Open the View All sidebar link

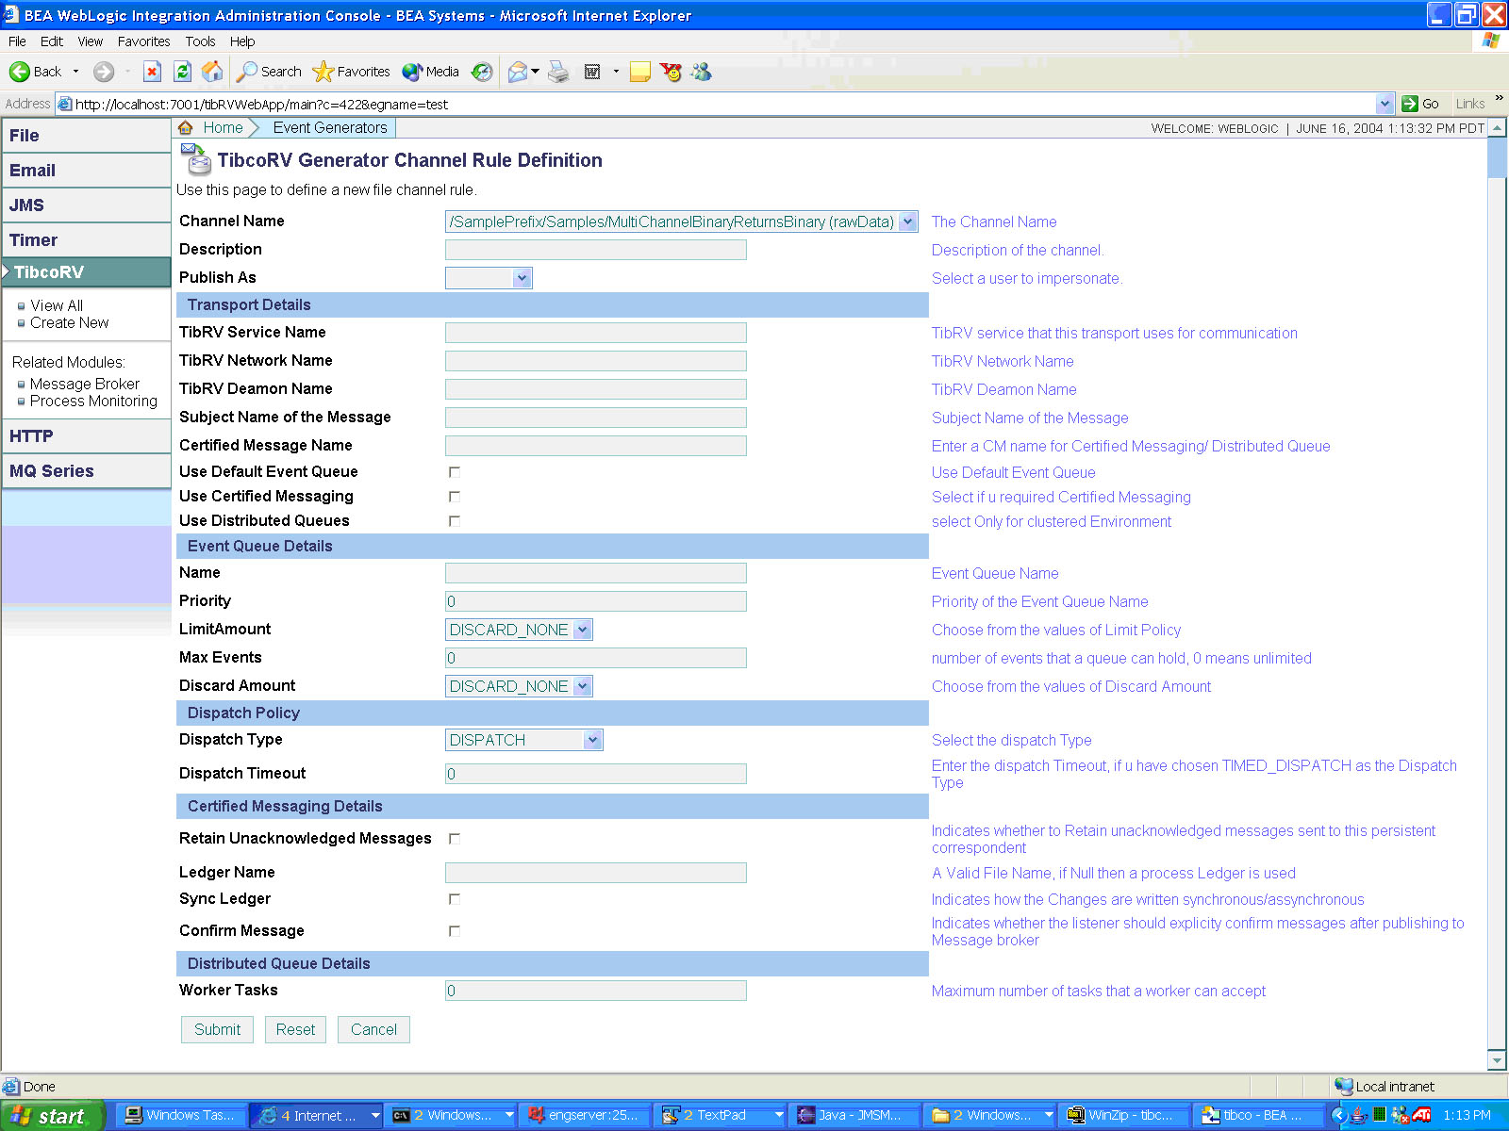(x=57, y=305)
